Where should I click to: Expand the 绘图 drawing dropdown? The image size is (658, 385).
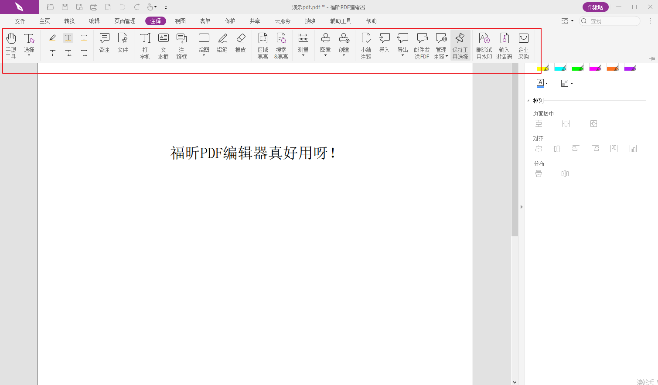pos(204,55)
